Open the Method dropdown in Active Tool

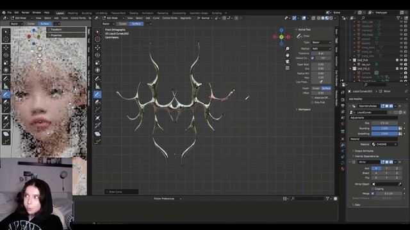tap(321, 49)
